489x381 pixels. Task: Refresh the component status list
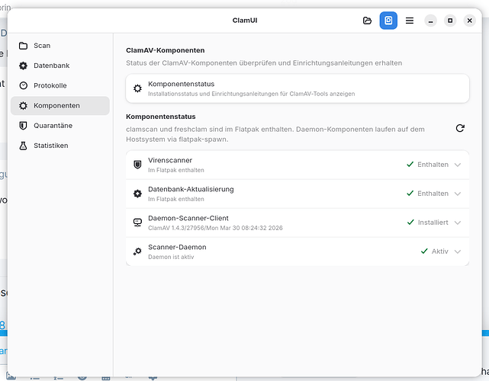[459, 128]
